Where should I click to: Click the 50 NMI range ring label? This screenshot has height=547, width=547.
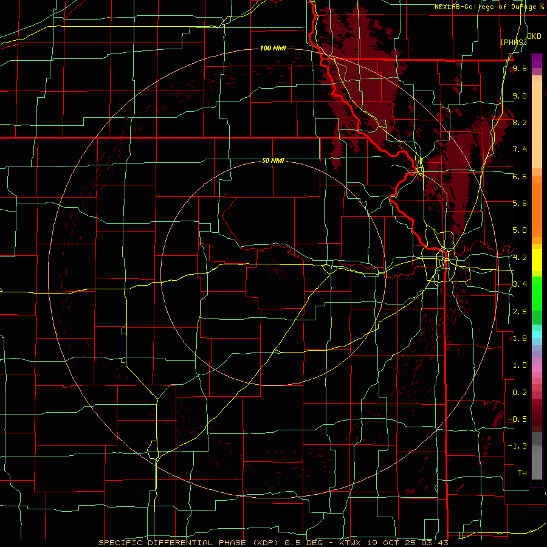(273, 160)
